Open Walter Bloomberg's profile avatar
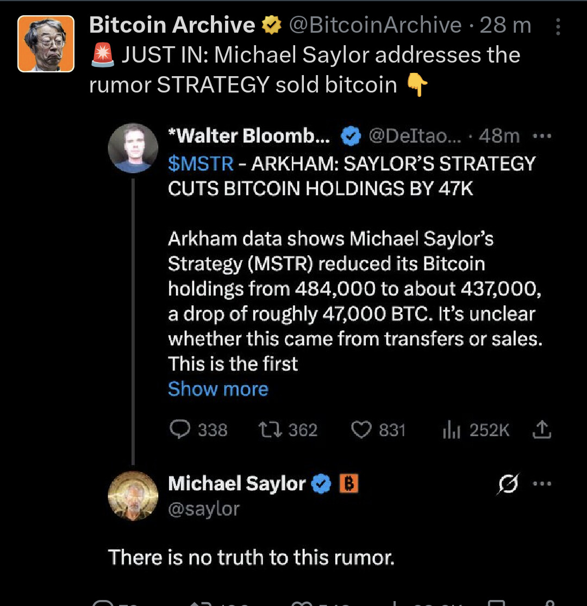This screenshot has height=606, width=587. point(133,148)
